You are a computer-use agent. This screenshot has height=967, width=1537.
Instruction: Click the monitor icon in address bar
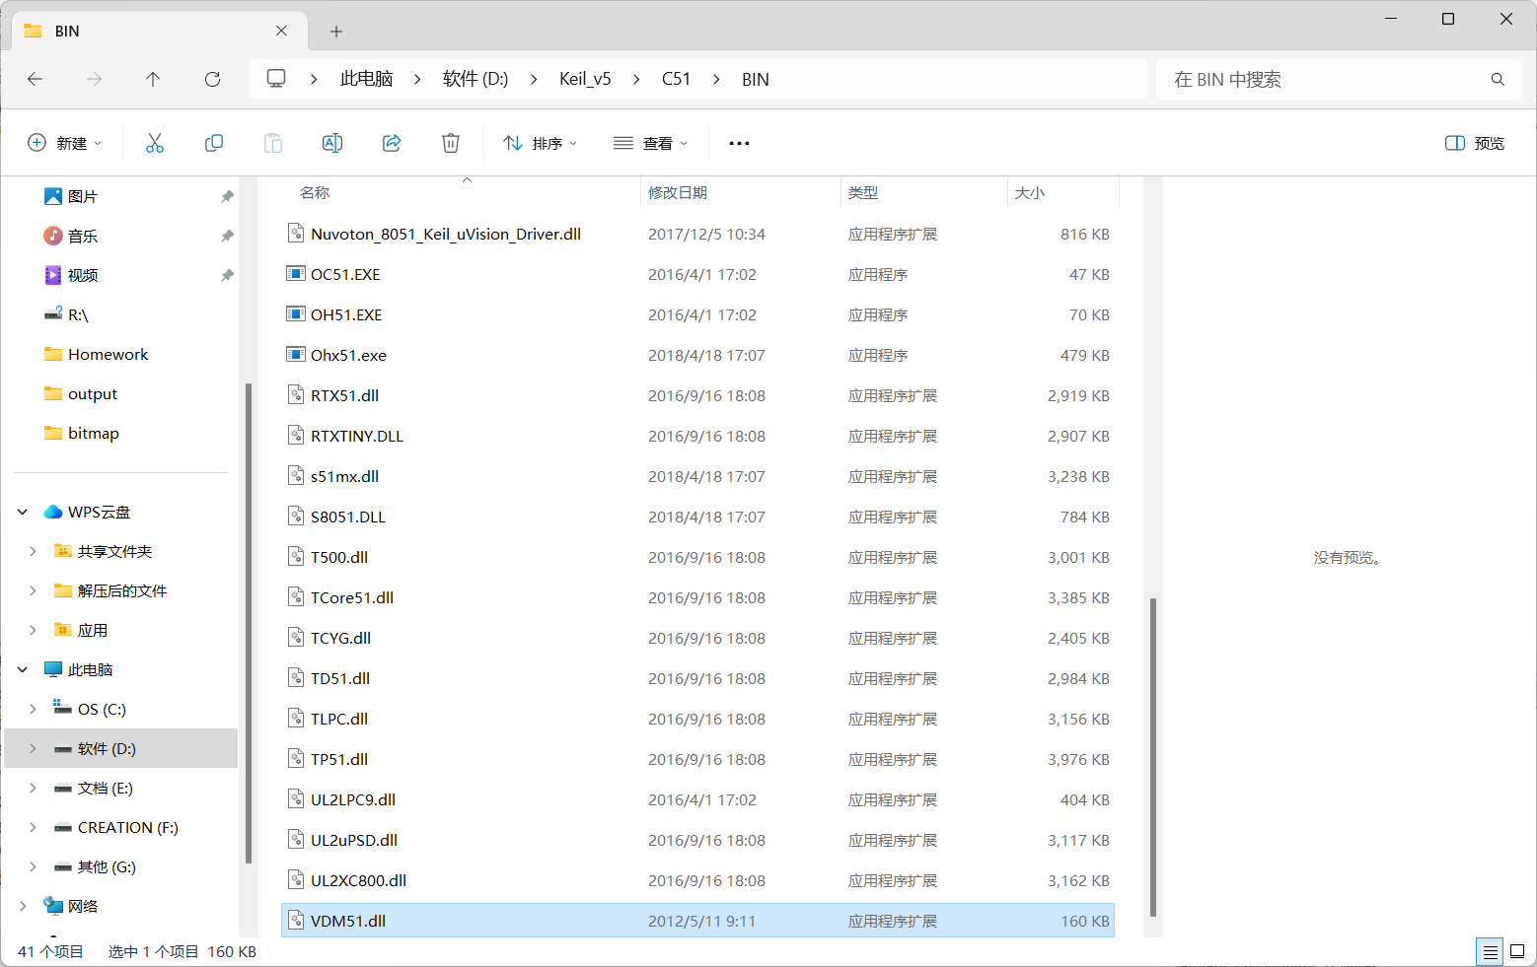(276, 78)
